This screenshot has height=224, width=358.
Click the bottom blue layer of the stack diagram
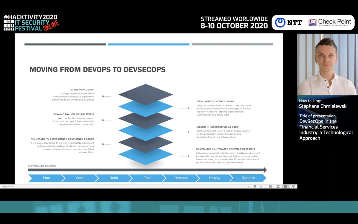(146, 156)
